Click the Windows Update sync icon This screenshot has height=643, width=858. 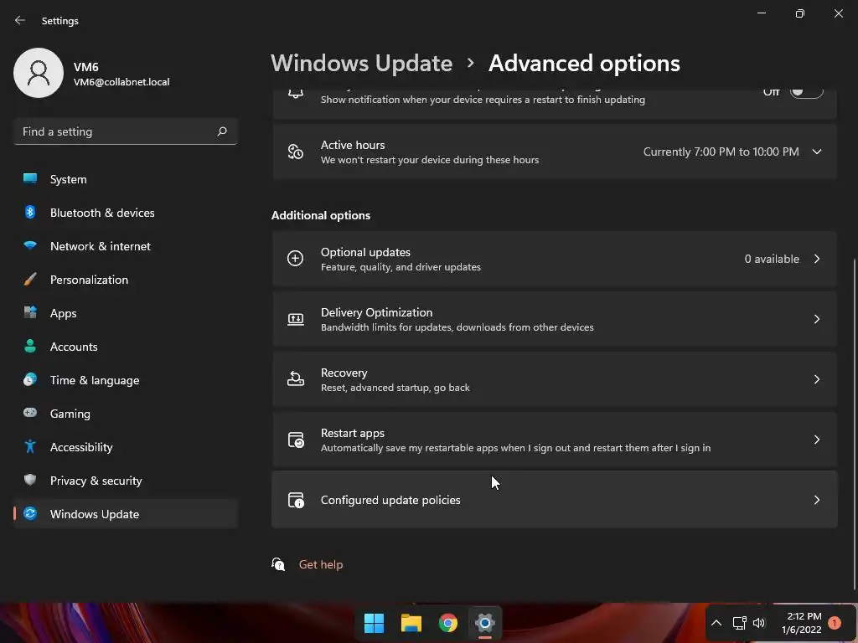point(30,513)
